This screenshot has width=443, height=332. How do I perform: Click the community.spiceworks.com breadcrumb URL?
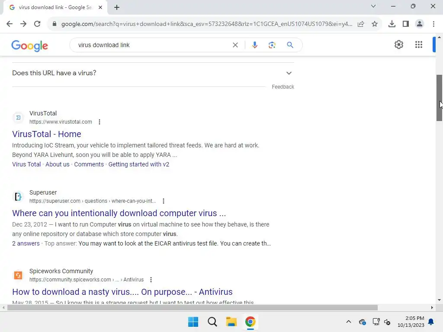[x=87, y=280]
